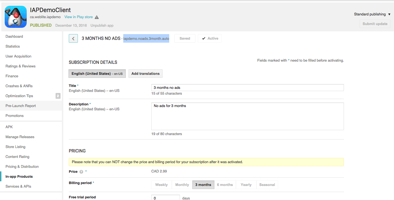Select Seasonal billing period option
Viewport: 394px width, 200px height.
click(x=267, y=185)
